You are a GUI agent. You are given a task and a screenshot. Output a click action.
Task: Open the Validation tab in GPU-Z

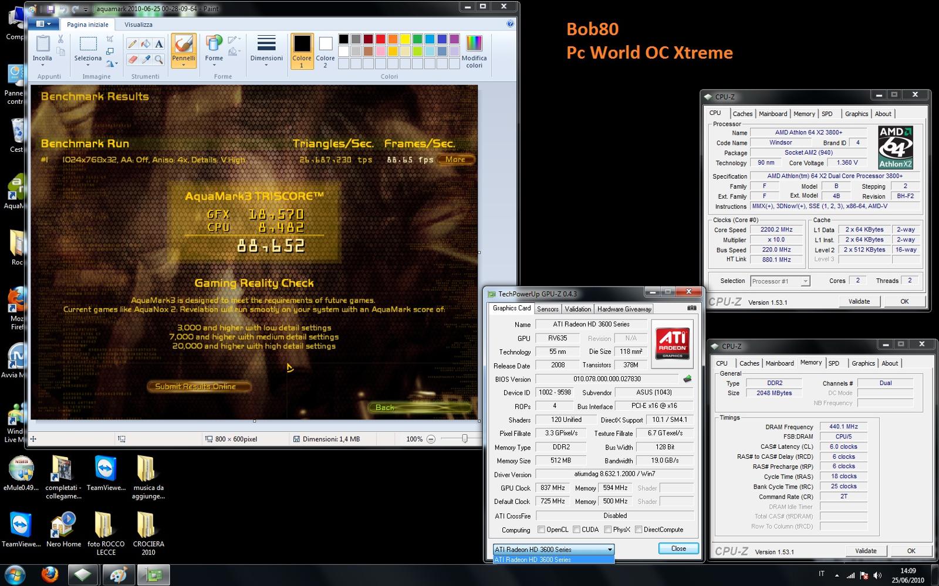point(577,309)
